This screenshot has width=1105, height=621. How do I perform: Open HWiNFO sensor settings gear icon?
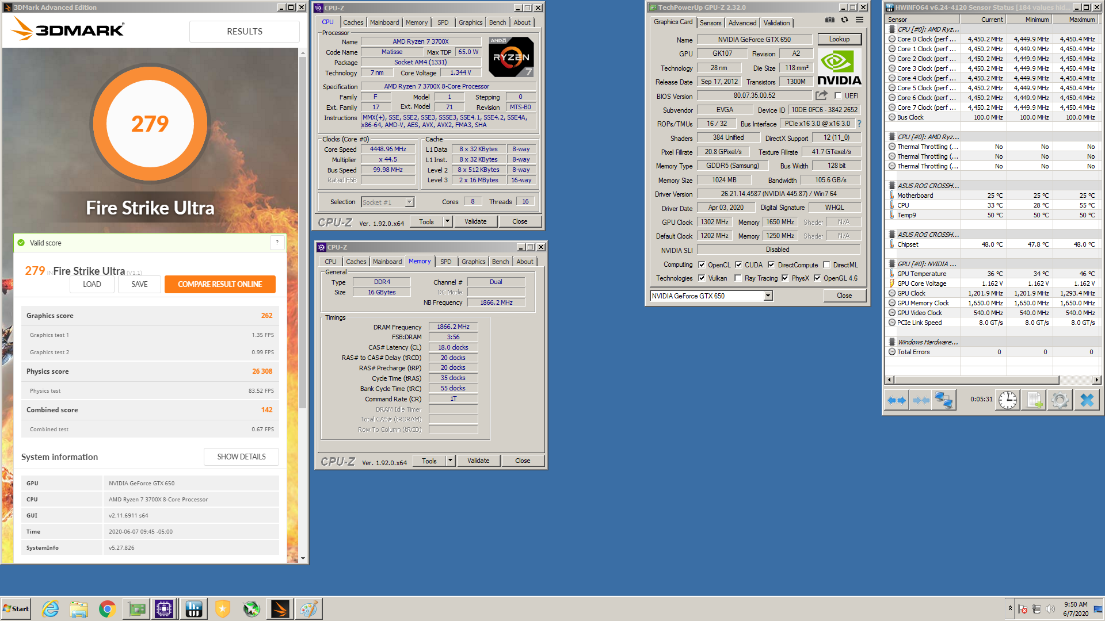pyautogui.click(x=1060, y=400)
